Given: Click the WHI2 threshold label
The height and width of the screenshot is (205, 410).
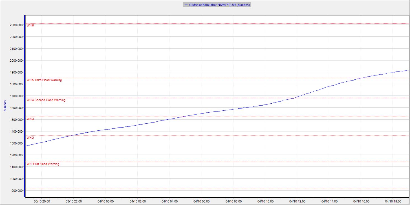Looking at the screenshot, I should pyautogui.click(x=30, y=138).
